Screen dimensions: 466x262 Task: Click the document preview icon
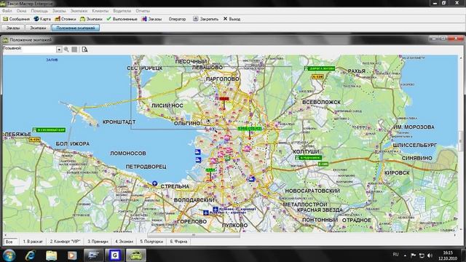[84, 49]
